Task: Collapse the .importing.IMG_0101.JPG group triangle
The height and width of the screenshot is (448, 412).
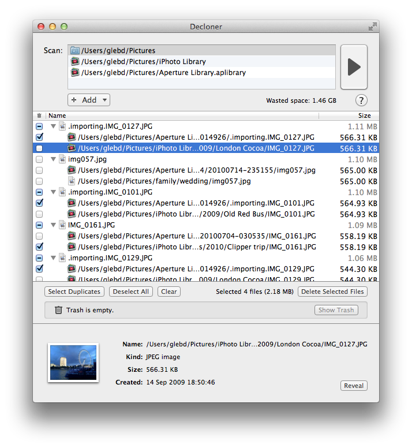Action: coord(53,192)
